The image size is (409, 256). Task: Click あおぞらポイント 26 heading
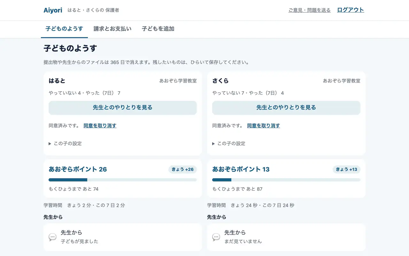(78, 169)
